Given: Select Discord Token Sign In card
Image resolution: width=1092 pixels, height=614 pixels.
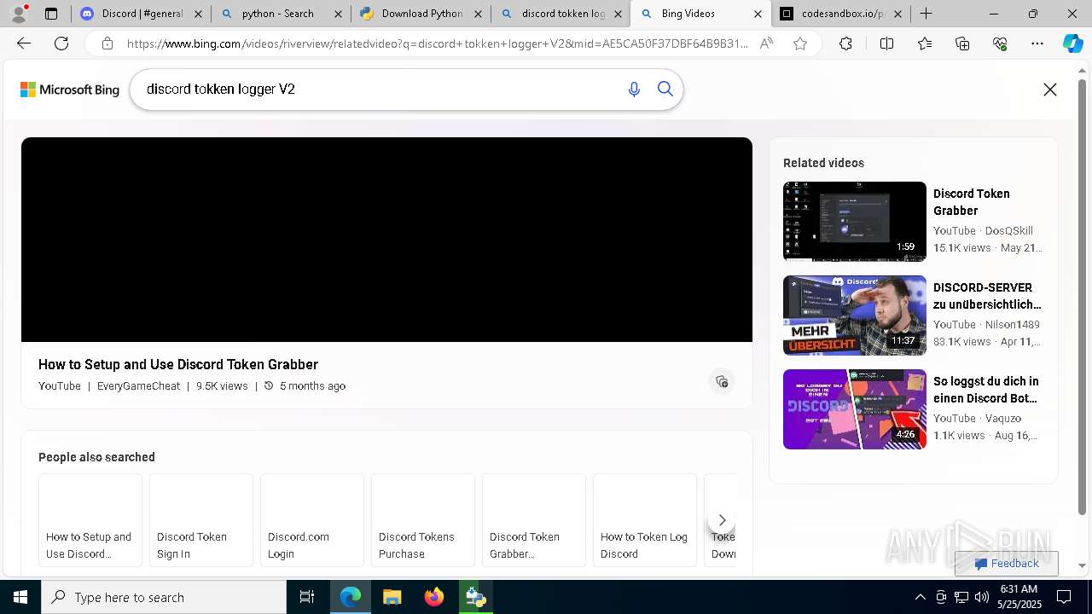Looking at the screenshot, I should tap(201, 520).
